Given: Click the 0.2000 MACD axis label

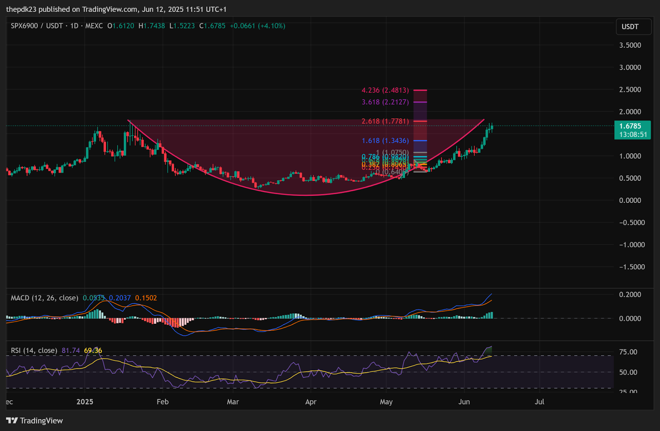Looking at the screenshot, I should tap(630, 294).
